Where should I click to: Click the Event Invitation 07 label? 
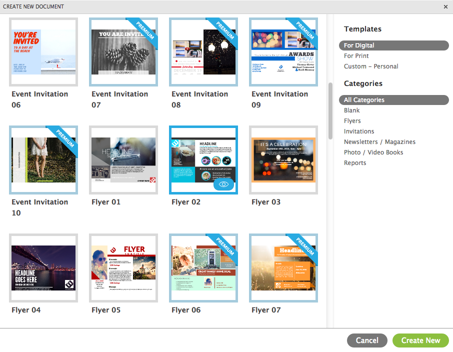(120, 99)
